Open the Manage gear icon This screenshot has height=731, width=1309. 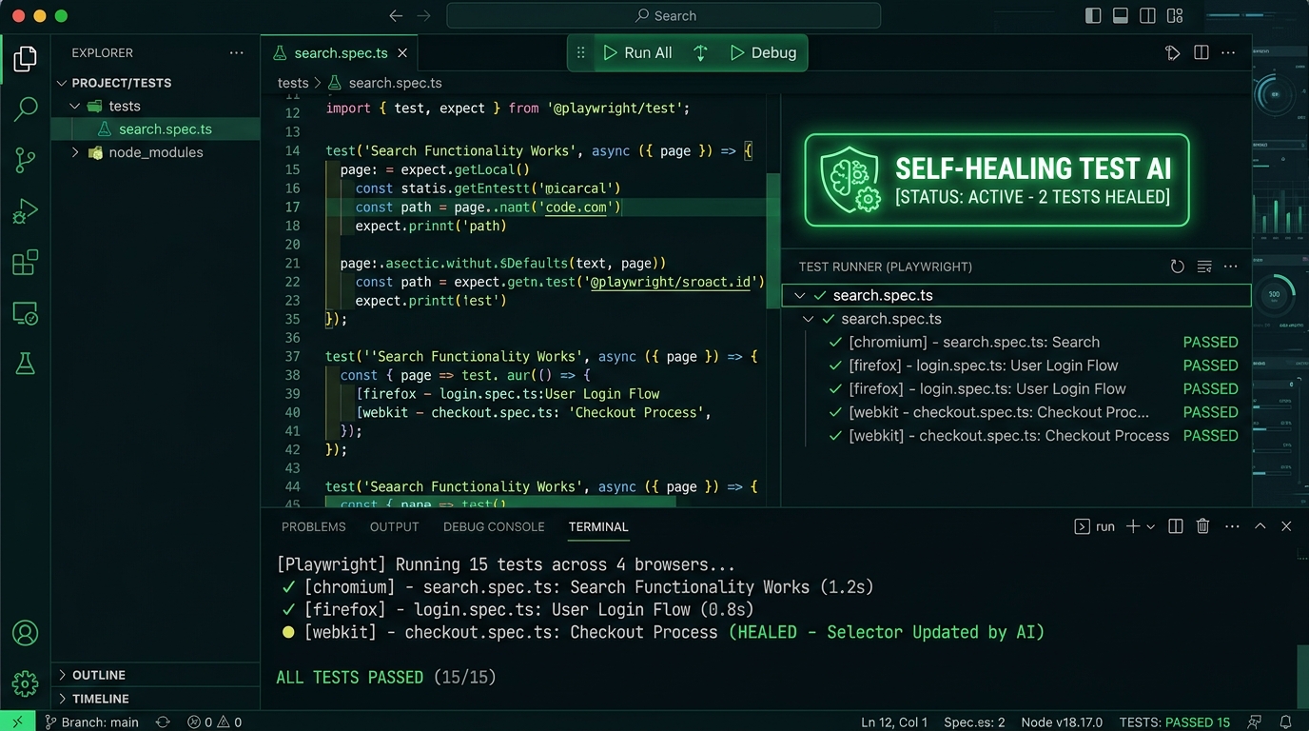(x=26, y=682)
